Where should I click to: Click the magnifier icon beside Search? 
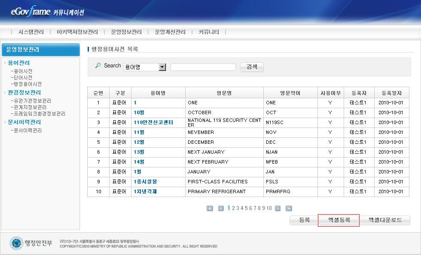pyautogui.click(x=98, y=66)
